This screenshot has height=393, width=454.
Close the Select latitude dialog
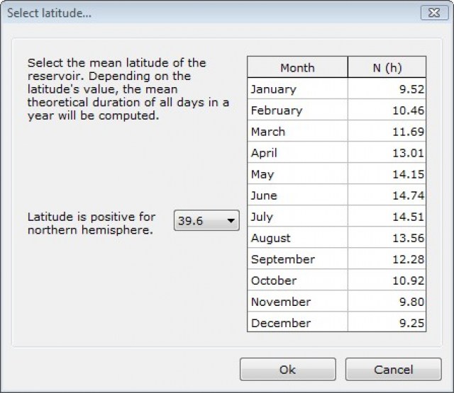coord(430,13)
